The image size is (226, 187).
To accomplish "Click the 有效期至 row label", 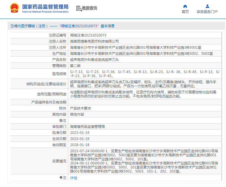I will pyautogui.click(x=59, y=145).
